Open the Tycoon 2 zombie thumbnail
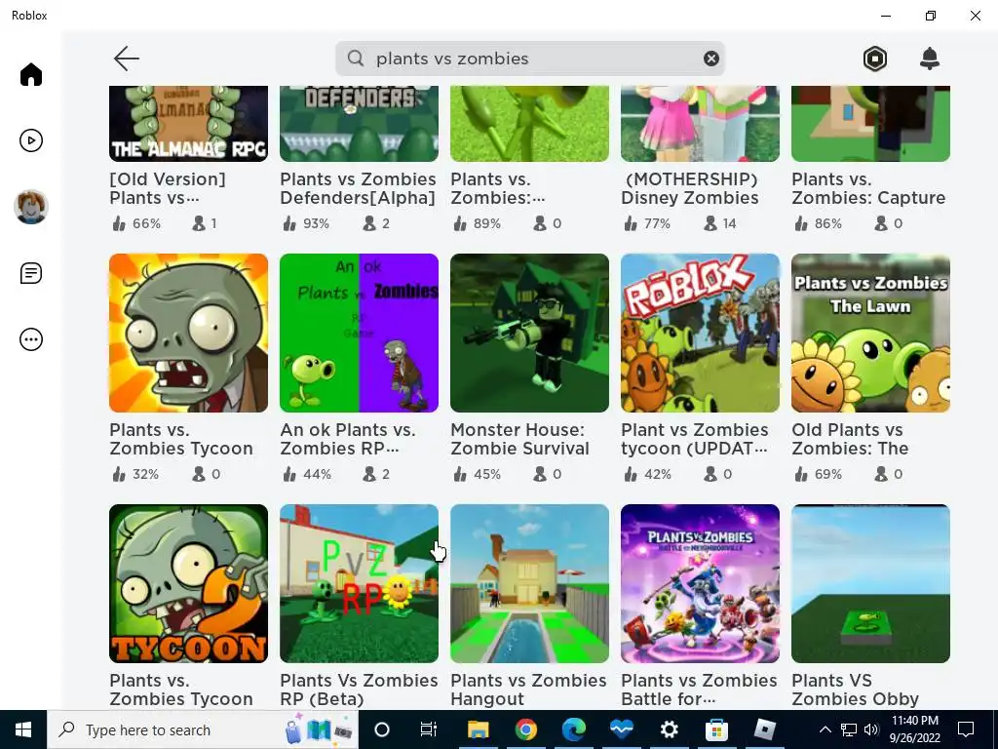998x749 pixels. [x=188, y=583]
